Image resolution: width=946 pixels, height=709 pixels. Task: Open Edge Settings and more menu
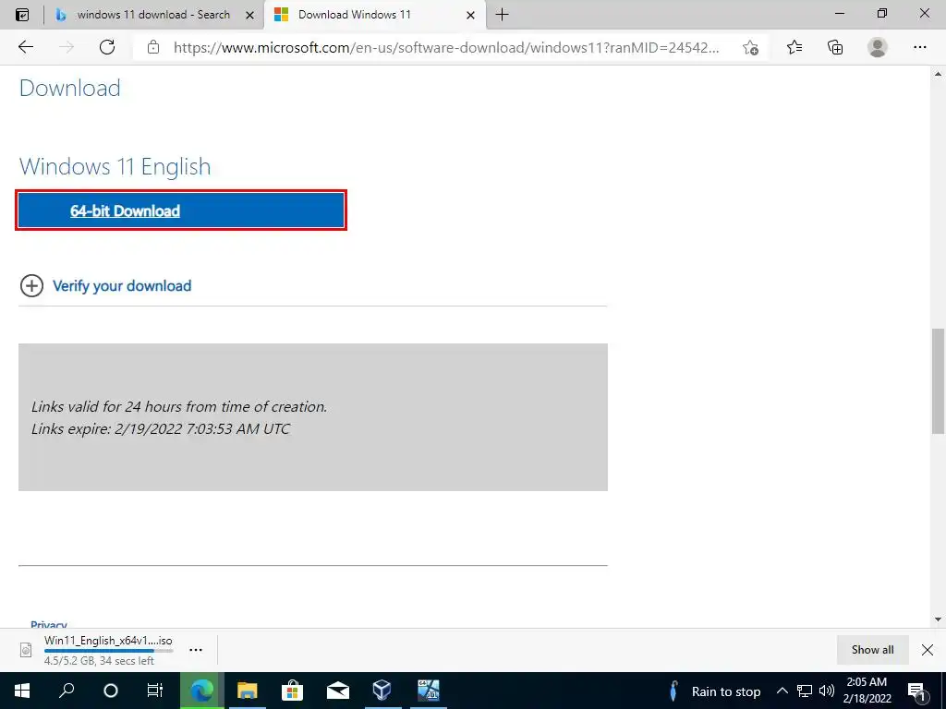coord(919,47)
